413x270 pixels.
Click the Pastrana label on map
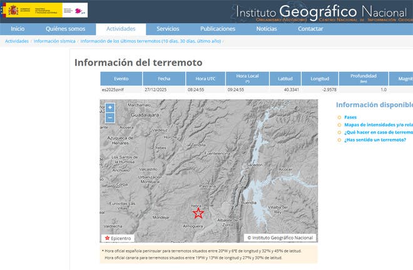207,186
